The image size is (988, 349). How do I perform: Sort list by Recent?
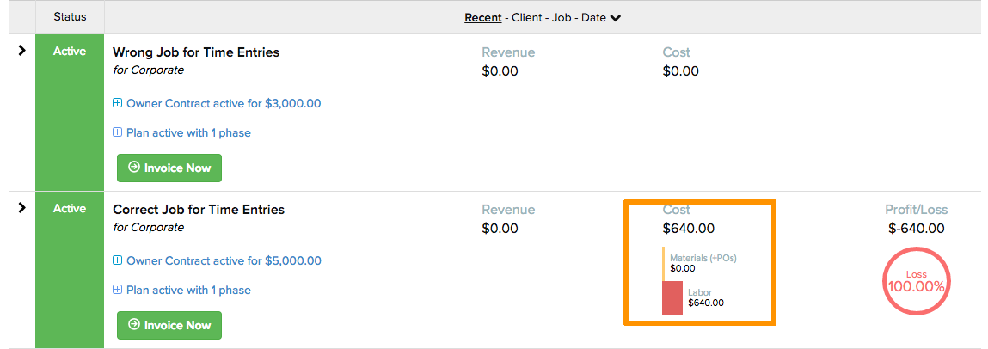482,18
